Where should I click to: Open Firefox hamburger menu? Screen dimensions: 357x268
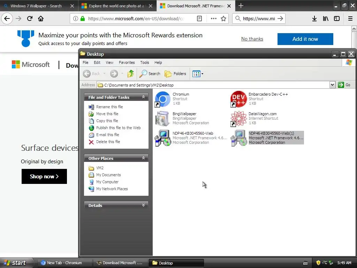(350, 18)
